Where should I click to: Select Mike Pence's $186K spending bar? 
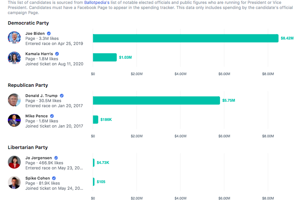click(x=96, y=119)
